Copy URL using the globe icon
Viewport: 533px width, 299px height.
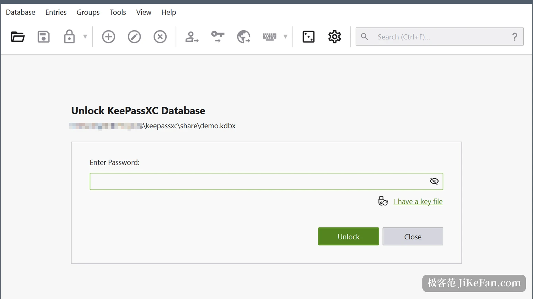pyautogui.click(x=244, y=37)
